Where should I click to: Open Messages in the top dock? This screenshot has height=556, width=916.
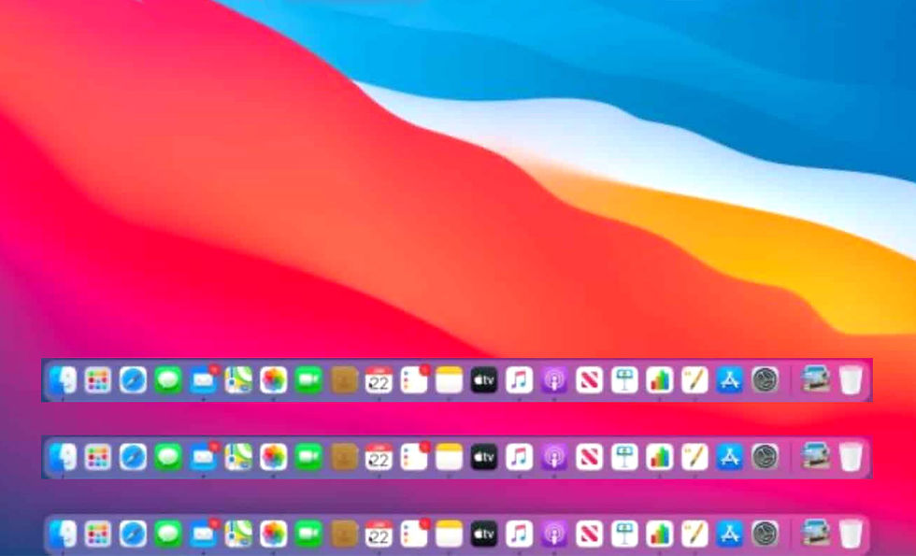tap(168, 380)
